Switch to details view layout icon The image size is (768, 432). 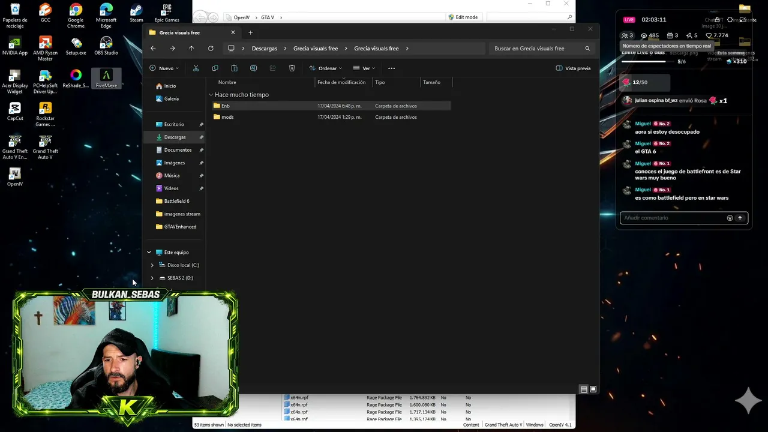[584, 389]
